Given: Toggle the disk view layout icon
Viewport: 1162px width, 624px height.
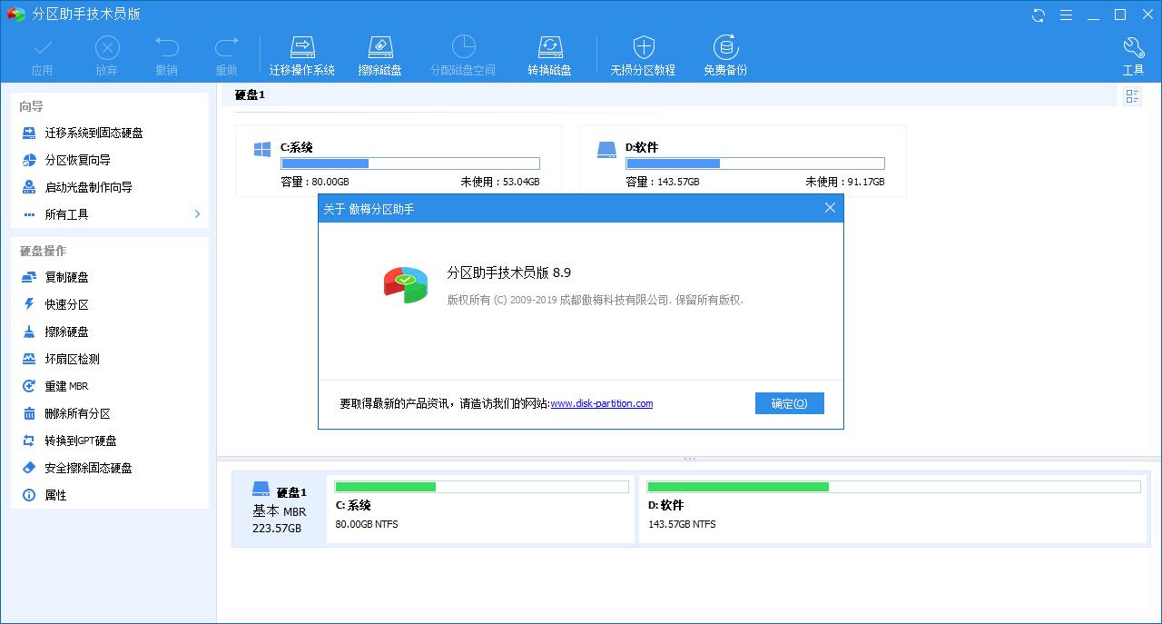Looking at the screenshot, I should coord(1132,96).
